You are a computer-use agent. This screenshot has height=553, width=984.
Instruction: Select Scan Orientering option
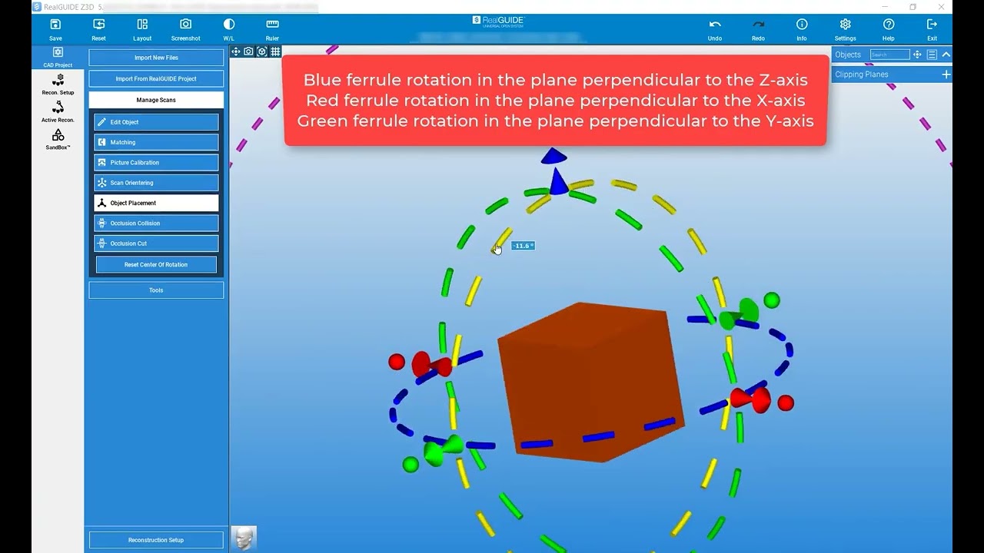pos(156,183)
